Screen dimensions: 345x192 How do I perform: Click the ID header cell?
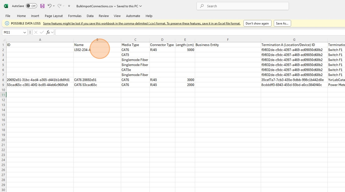tap(40, 45)
